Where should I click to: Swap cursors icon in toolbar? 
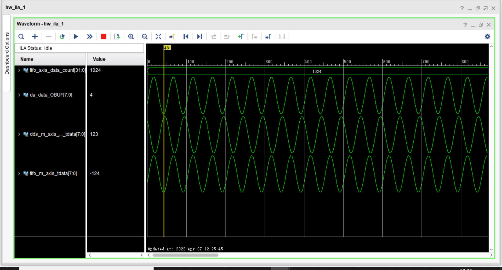click(x=282, y=37)
